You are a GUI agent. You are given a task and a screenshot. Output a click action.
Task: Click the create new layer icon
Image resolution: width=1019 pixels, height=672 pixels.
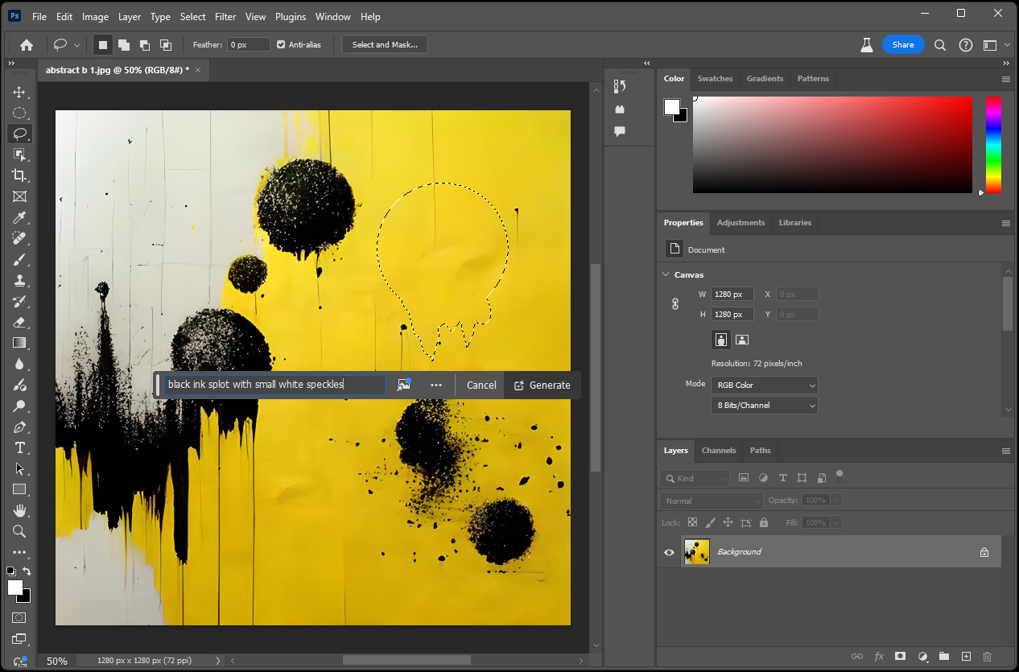pos(966,657)
